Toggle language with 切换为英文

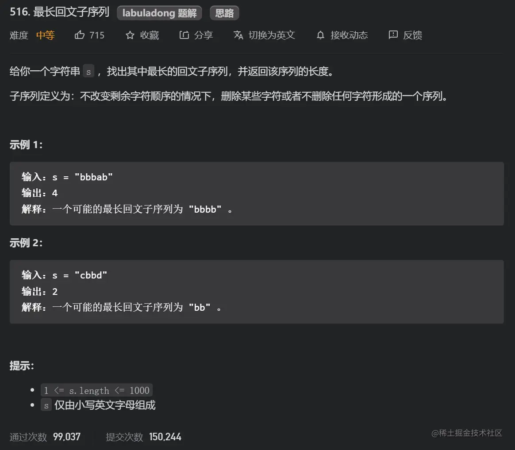pyautogui.click(x=271, y=35)
